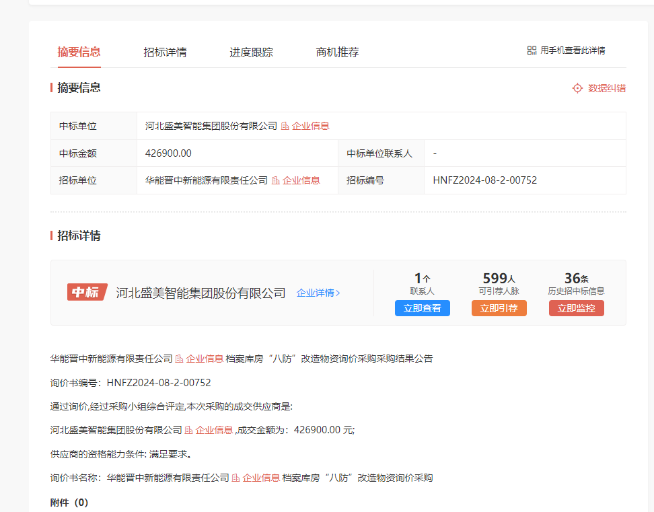The width and height of the screenshot is (654, 512).
Task: Click the QR code icon beside 用手机查看此详情
Action: (x=532, y=50)
